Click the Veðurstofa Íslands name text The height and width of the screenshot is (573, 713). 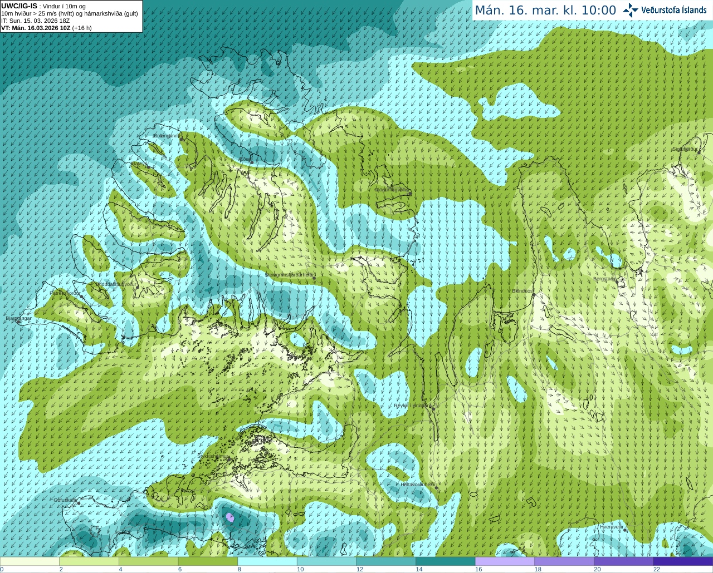tap(673, 10)
